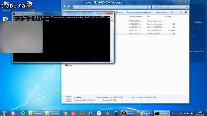Viewport: 207px width, 116px height.
Task: Switch to cmd window taskbar button
Action: 162,113
